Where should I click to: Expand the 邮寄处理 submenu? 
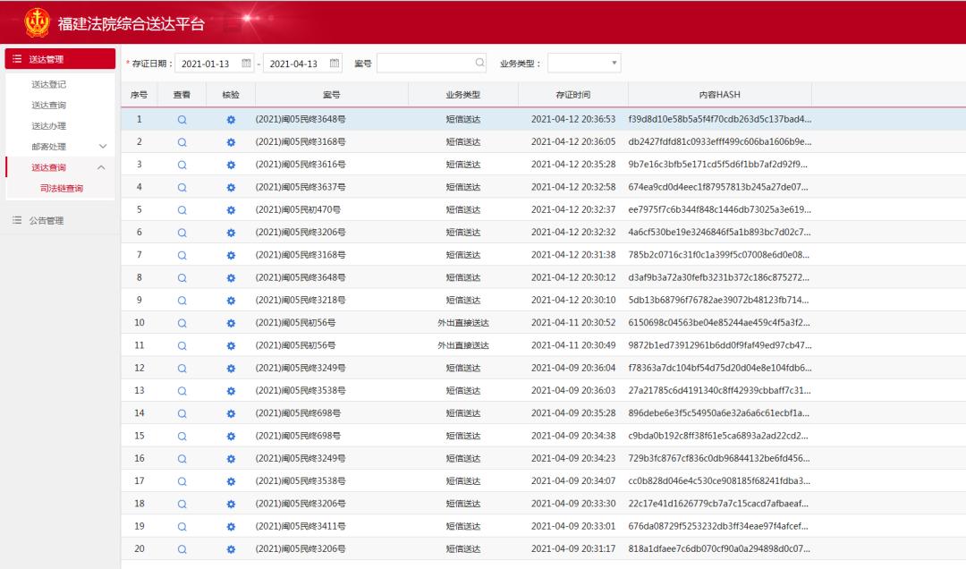coord(102,147)
